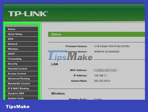The height and width of the screenshot is (112, 148).
Task: Open the Wireless settings menu
Action: [x=22, y=49]
